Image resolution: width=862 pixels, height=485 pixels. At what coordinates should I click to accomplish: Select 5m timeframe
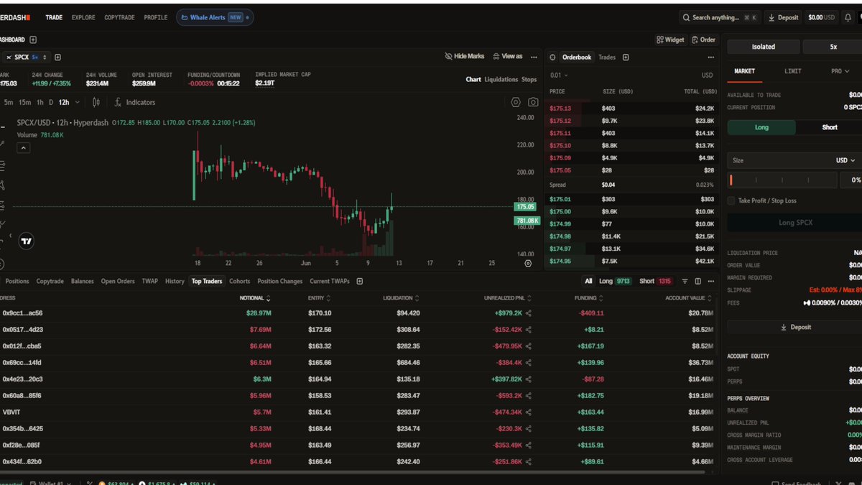tap(9, 103)
